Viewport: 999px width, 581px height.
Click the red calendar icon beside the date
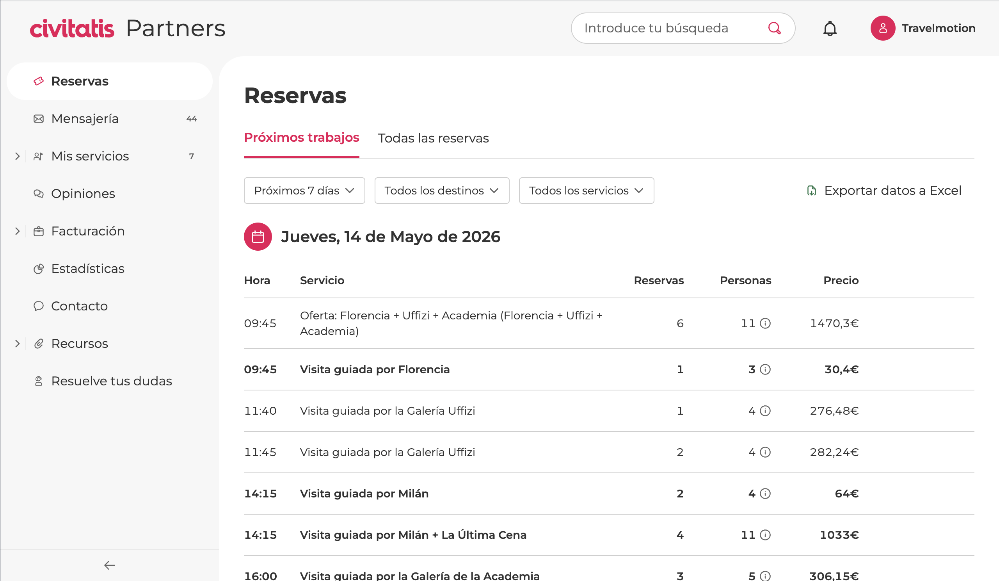(x=258, y=237)
